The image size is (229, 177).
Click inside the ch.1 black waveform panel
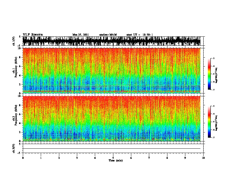tap(111, 41)
